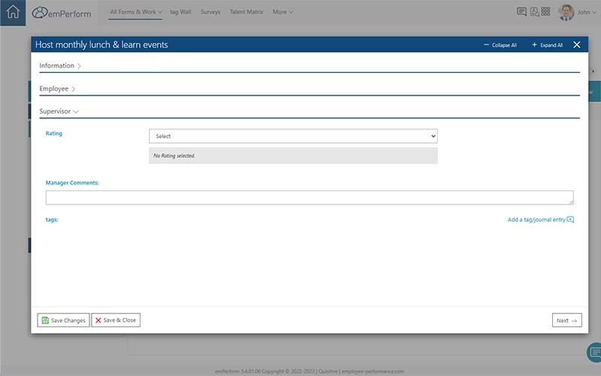This screenshot has width=601, height=376.
Task: Click the 'No Rating selected.' text
Action: [174, 156]
